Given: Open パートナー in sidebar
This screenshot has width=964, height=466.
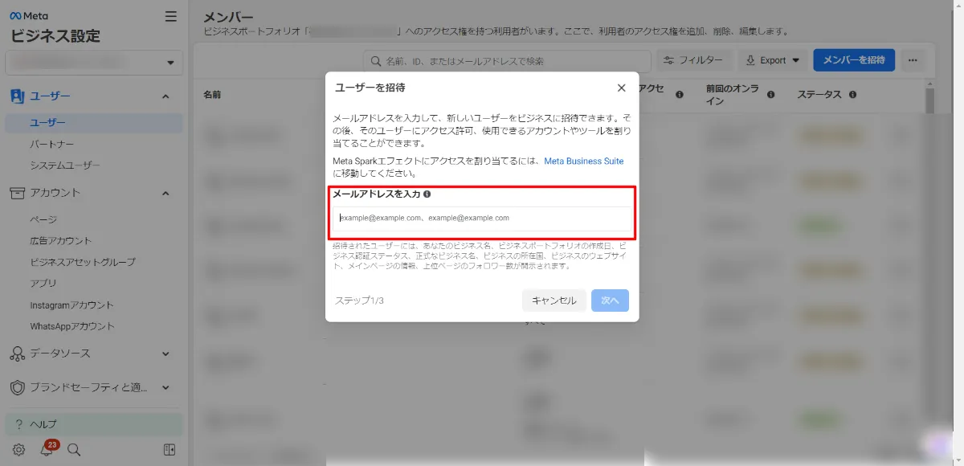Looking at the screenshot, I should click(x=52, y=145).
